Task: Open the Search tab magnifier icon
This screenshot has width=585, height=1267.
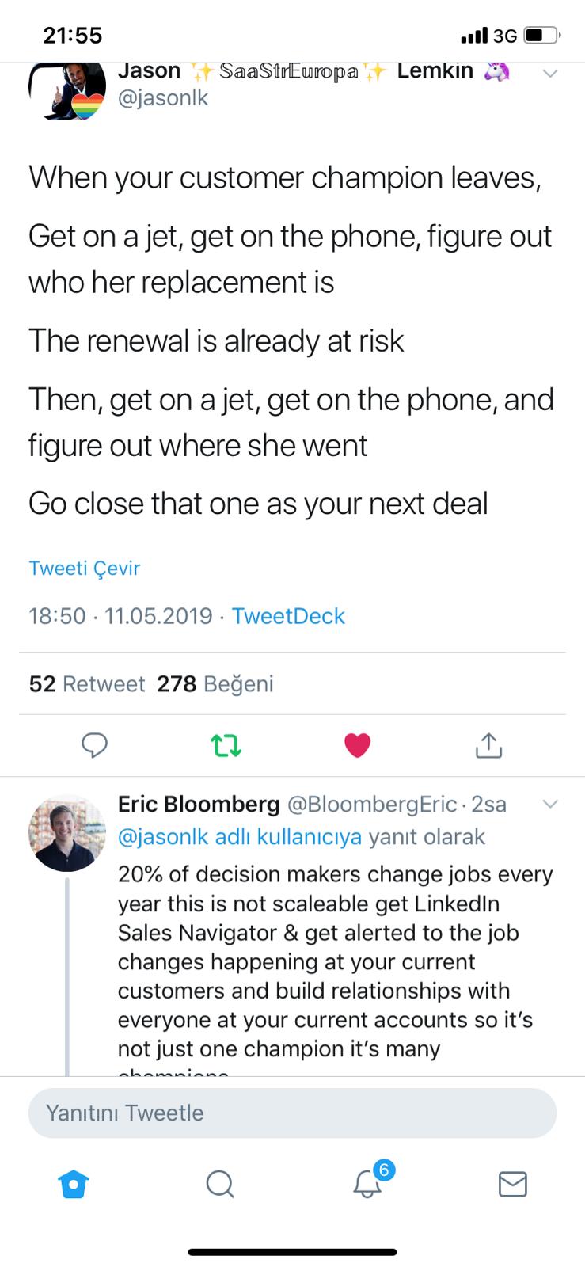Action: click(x=219, y=1184)
